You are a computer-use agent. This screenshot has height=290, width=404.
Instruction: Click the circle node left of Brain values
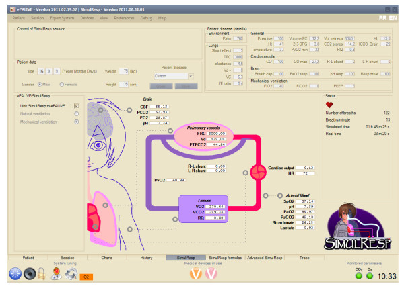(x=129, y=110)
